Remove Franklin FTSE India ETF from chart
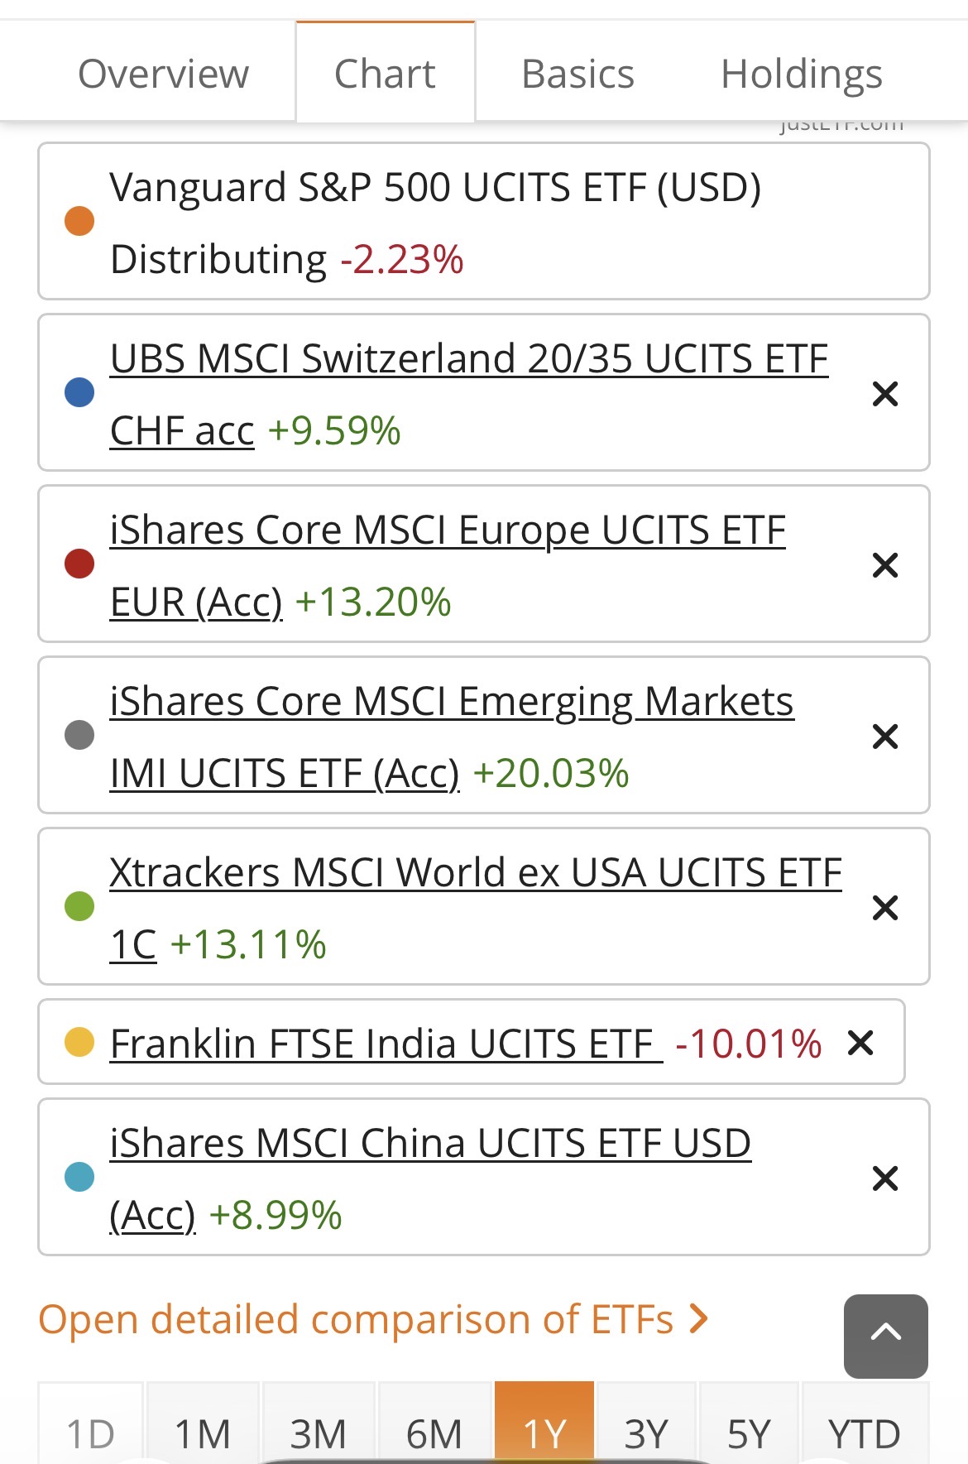 860,1043
